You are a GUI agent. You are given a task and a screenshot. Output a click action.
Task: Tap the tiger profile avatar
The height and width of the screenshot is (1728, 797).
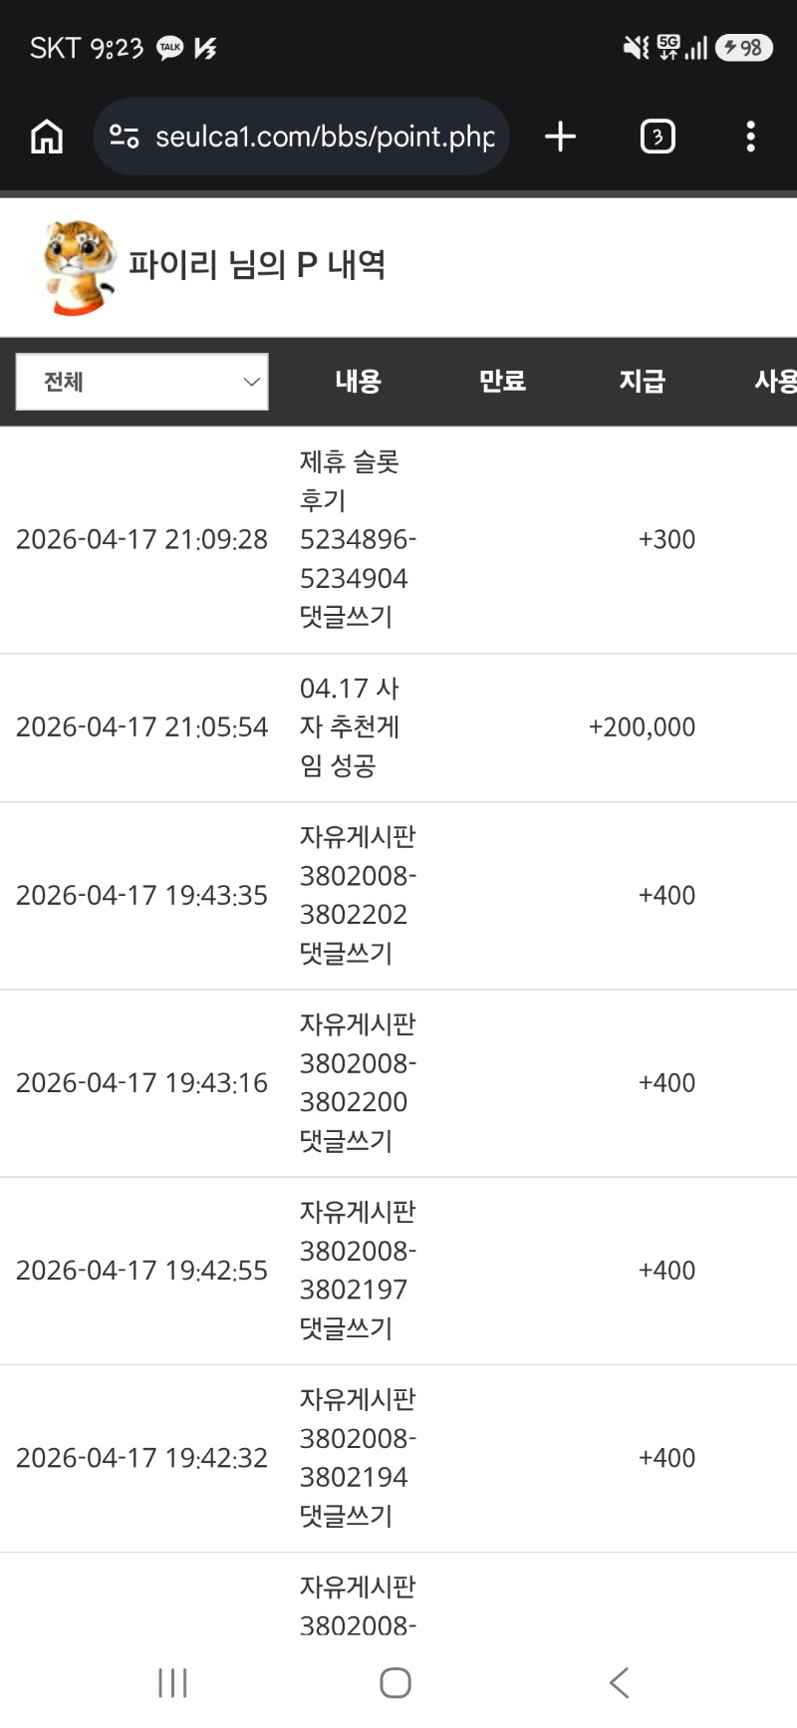coord(79,266)
